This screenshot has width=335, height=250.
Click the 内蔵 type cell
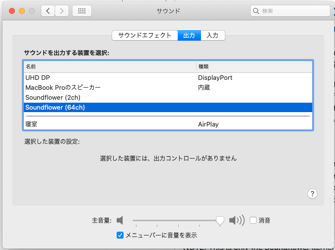(x=204, y=87)
